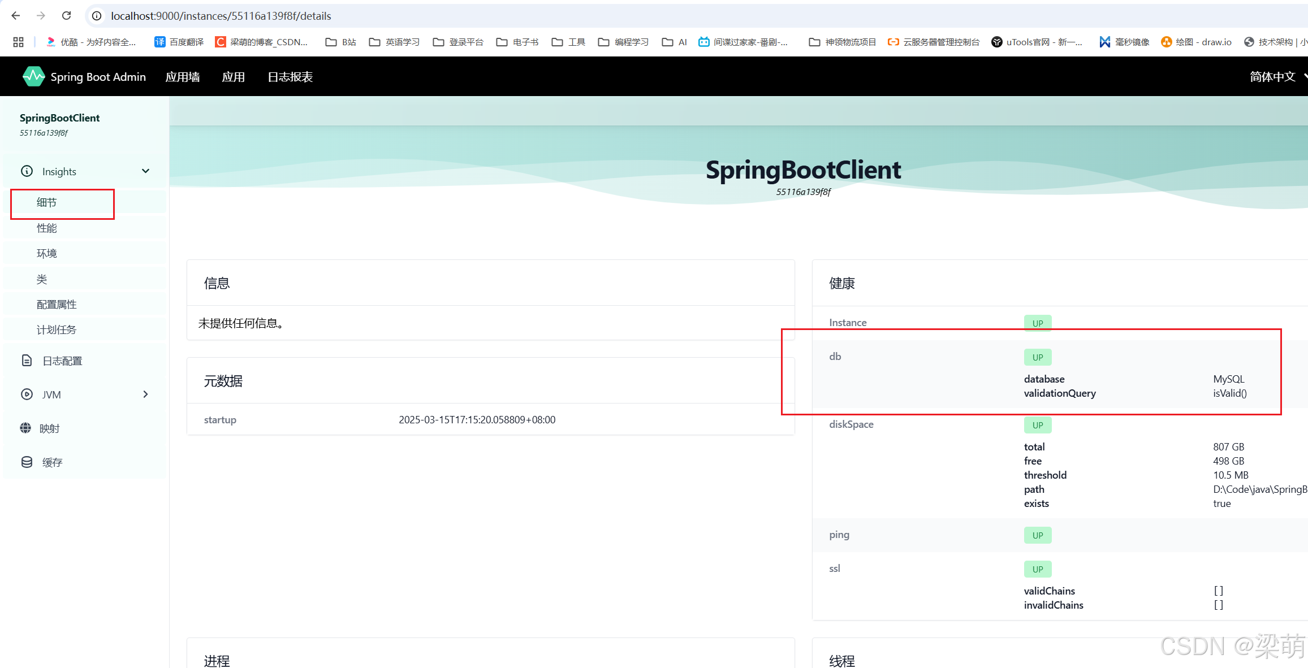Click the 498 GB free value
This screenshot has width=1308, height=668.
pos(1229,461)
